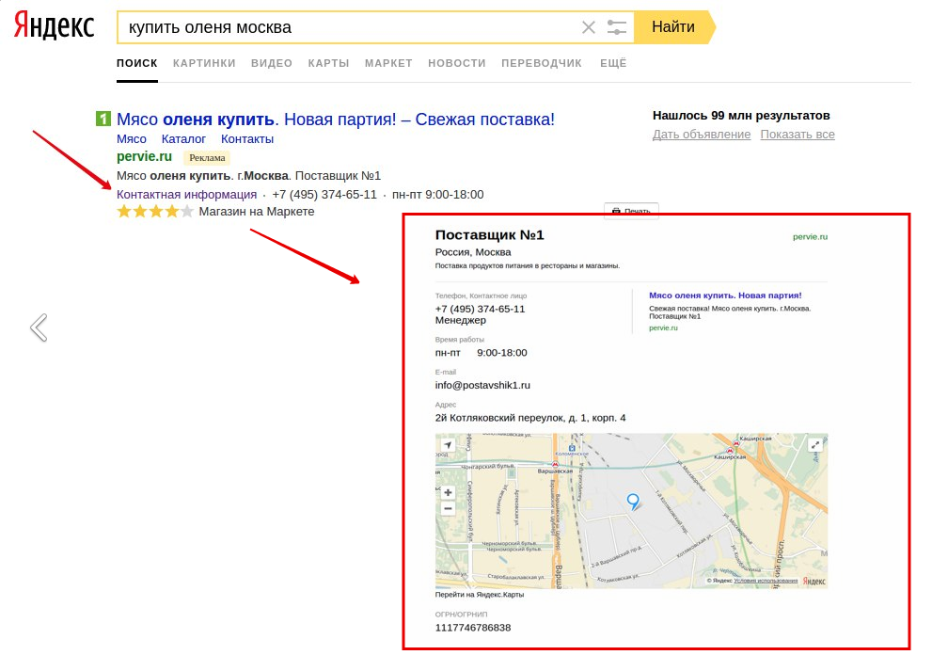Click the Реклама label
The image size is (932, 655).
[x=207, y=158]
